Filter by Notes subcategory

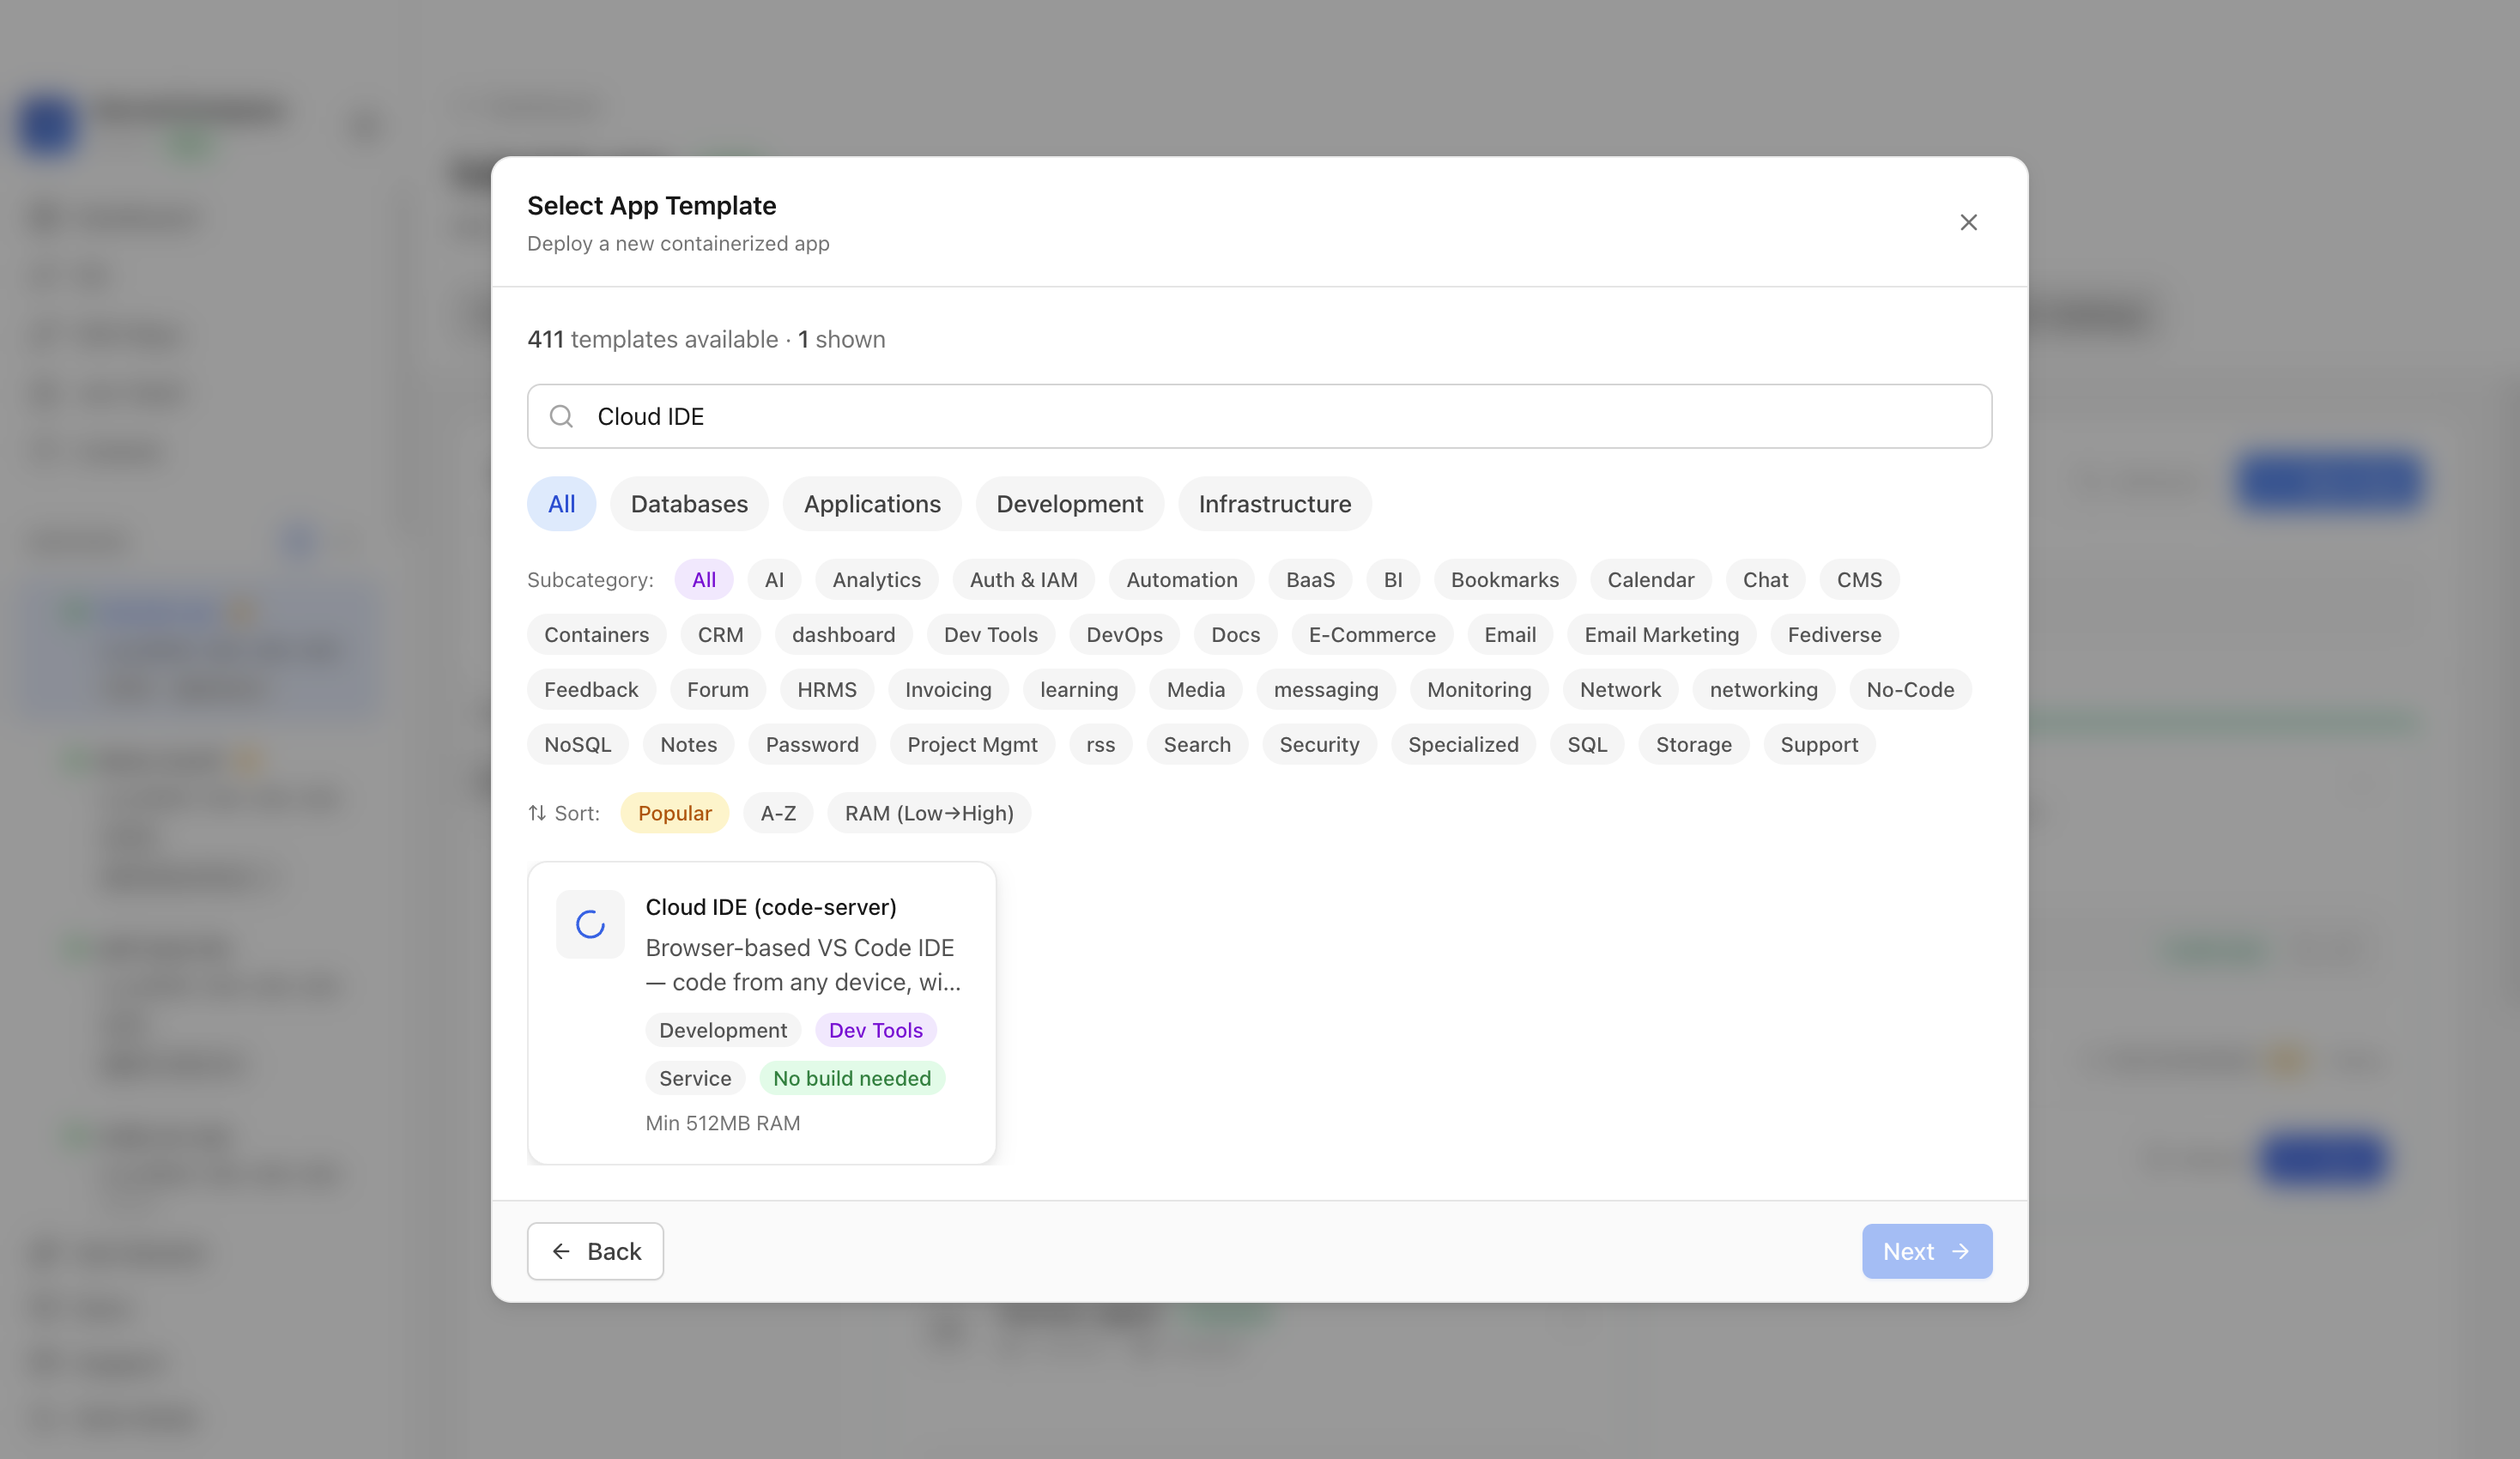[688, 745]
